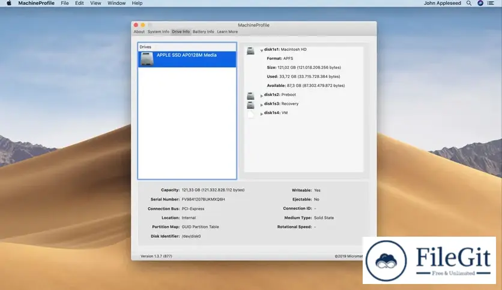
Task: Click the MachineProfile window title
Action: pyautogui.click(x=253, y=25)
